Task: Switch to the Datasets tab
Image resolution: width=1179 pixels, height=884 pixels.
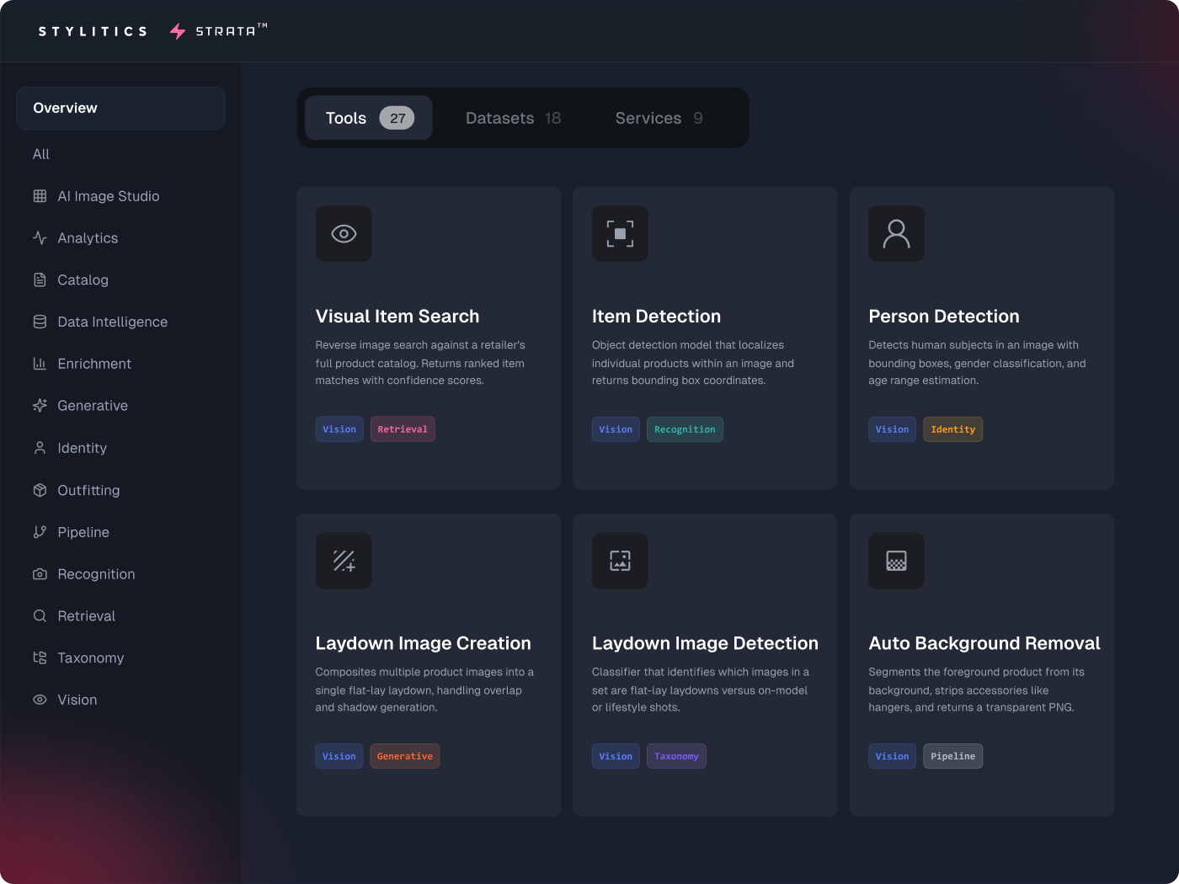Action: click(513, 118)
